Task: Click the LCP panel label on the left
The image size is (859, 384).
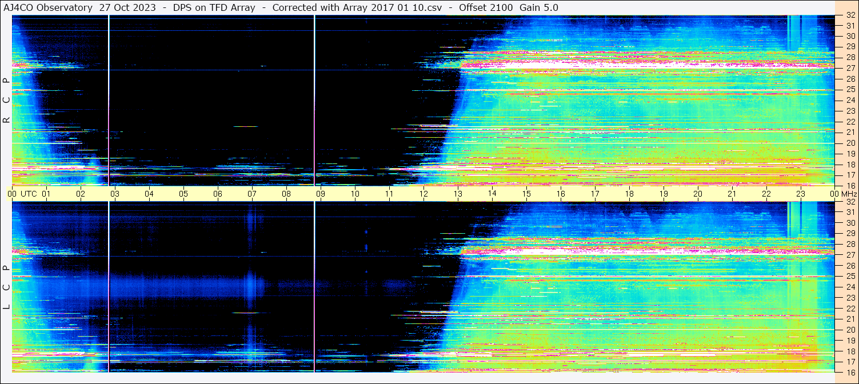Action: click(6, 287)
